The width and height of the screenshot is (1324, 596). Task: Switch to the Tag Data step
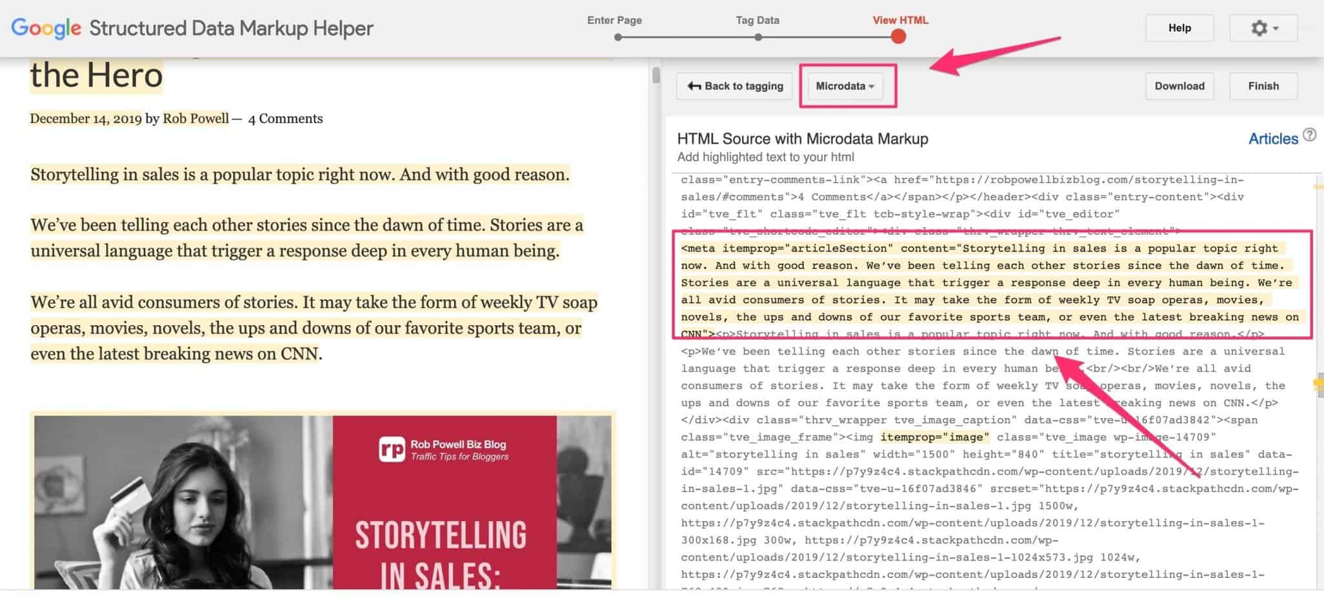pyautogui.click(x=758, y=20)
